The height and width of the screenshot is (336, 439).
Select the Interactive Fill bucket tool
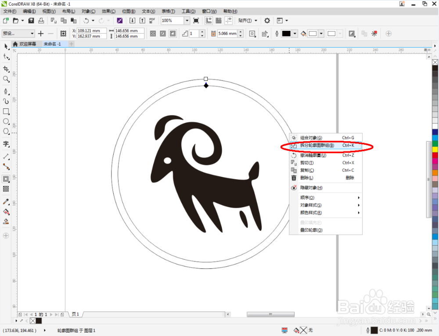pos(6,212)
